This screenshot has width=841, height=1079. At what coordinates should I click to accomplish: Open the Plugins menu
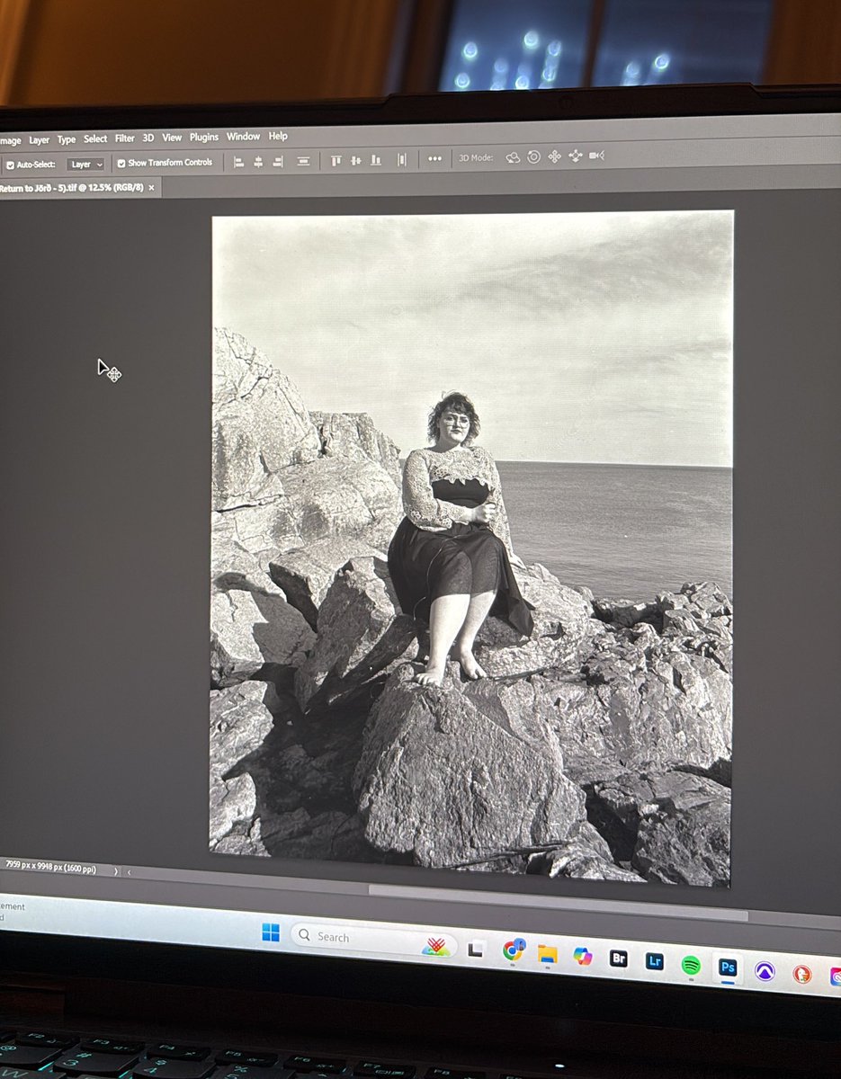[x=204, y=137]
